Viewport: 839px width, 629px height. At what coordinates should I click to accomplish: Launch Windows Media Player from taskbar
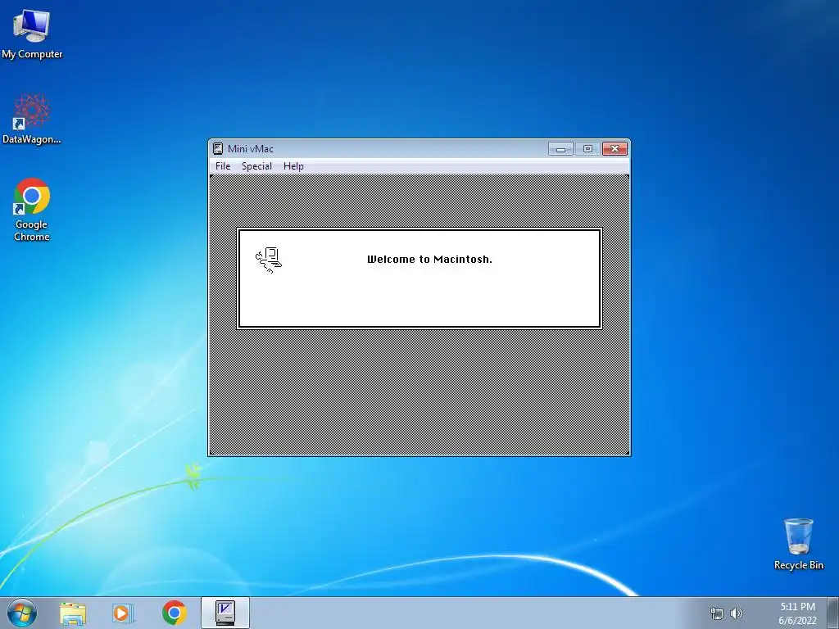(123, 613)
